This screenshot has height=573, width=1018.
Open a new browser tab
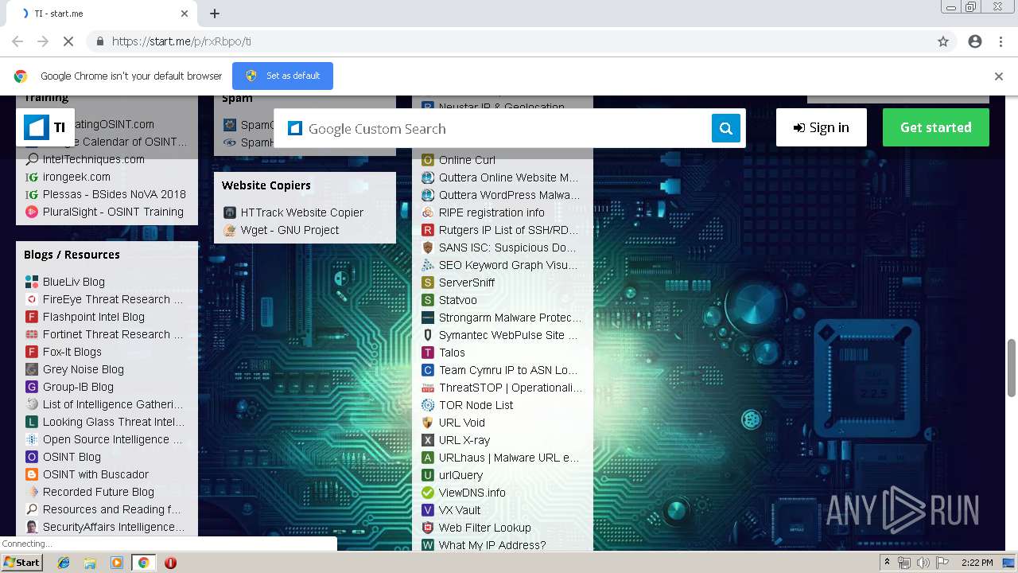[x=215, y=14]
